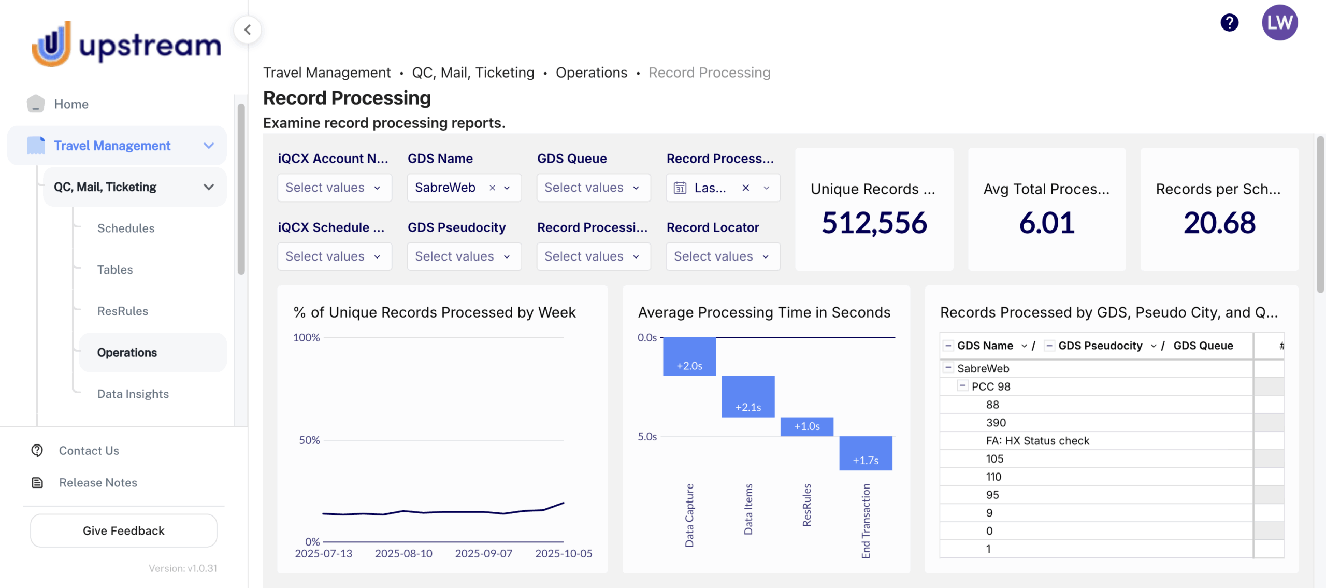Collapse the PCC 98 row
Viewport: 1326px width, 588px height.
962,386
